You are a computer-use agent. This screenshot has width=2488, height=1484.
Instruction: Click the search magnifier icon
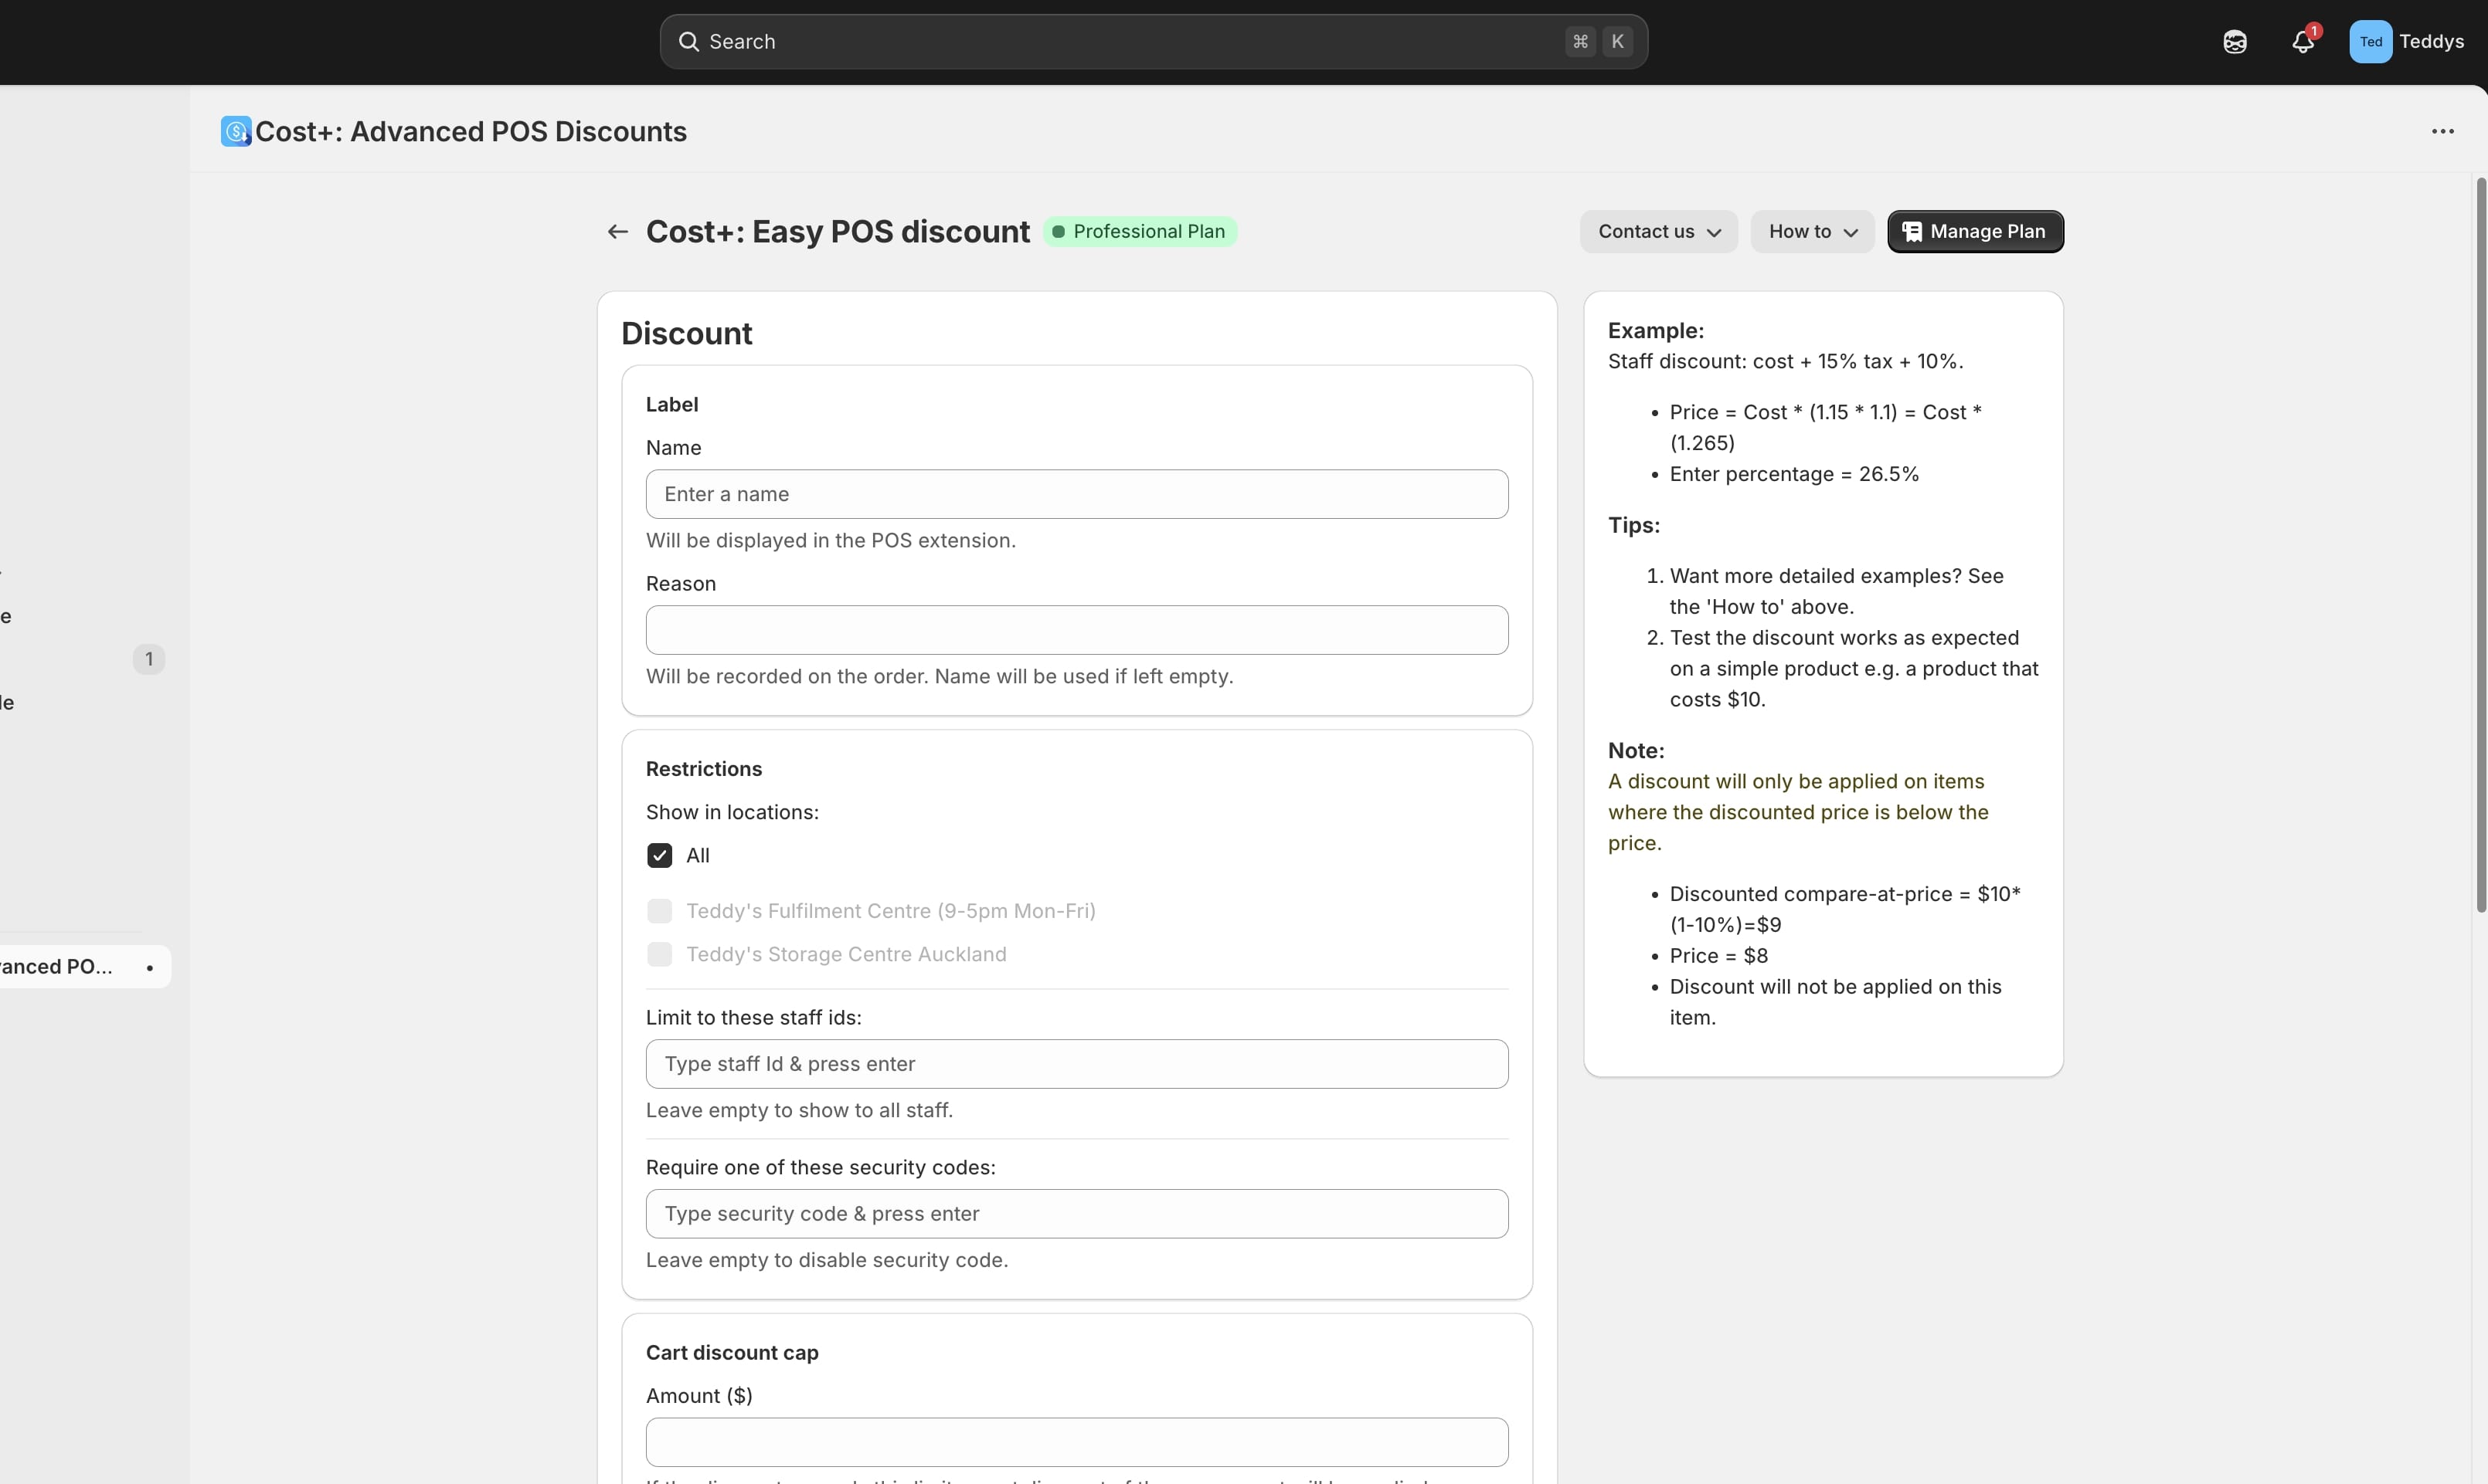pyautogui.click(x=688, y=42)
